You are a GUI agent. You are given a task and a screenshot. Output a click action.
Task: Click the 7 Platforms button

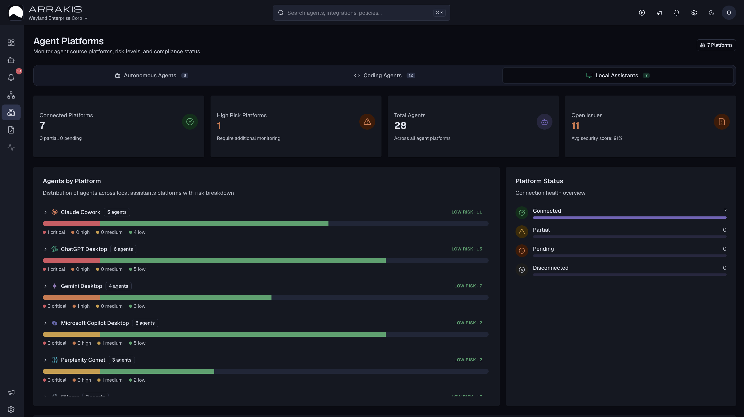click(x=716, y=45)
